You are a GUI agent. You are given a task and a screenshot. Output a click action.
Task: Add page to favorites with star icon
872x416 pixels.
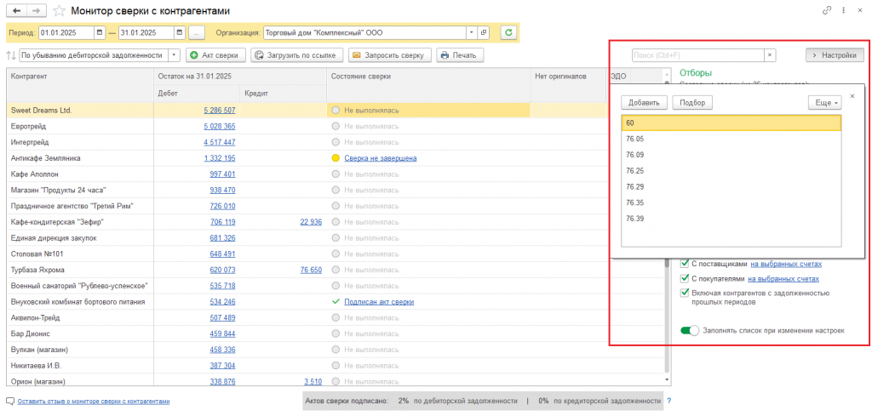[x=59, y=11]
